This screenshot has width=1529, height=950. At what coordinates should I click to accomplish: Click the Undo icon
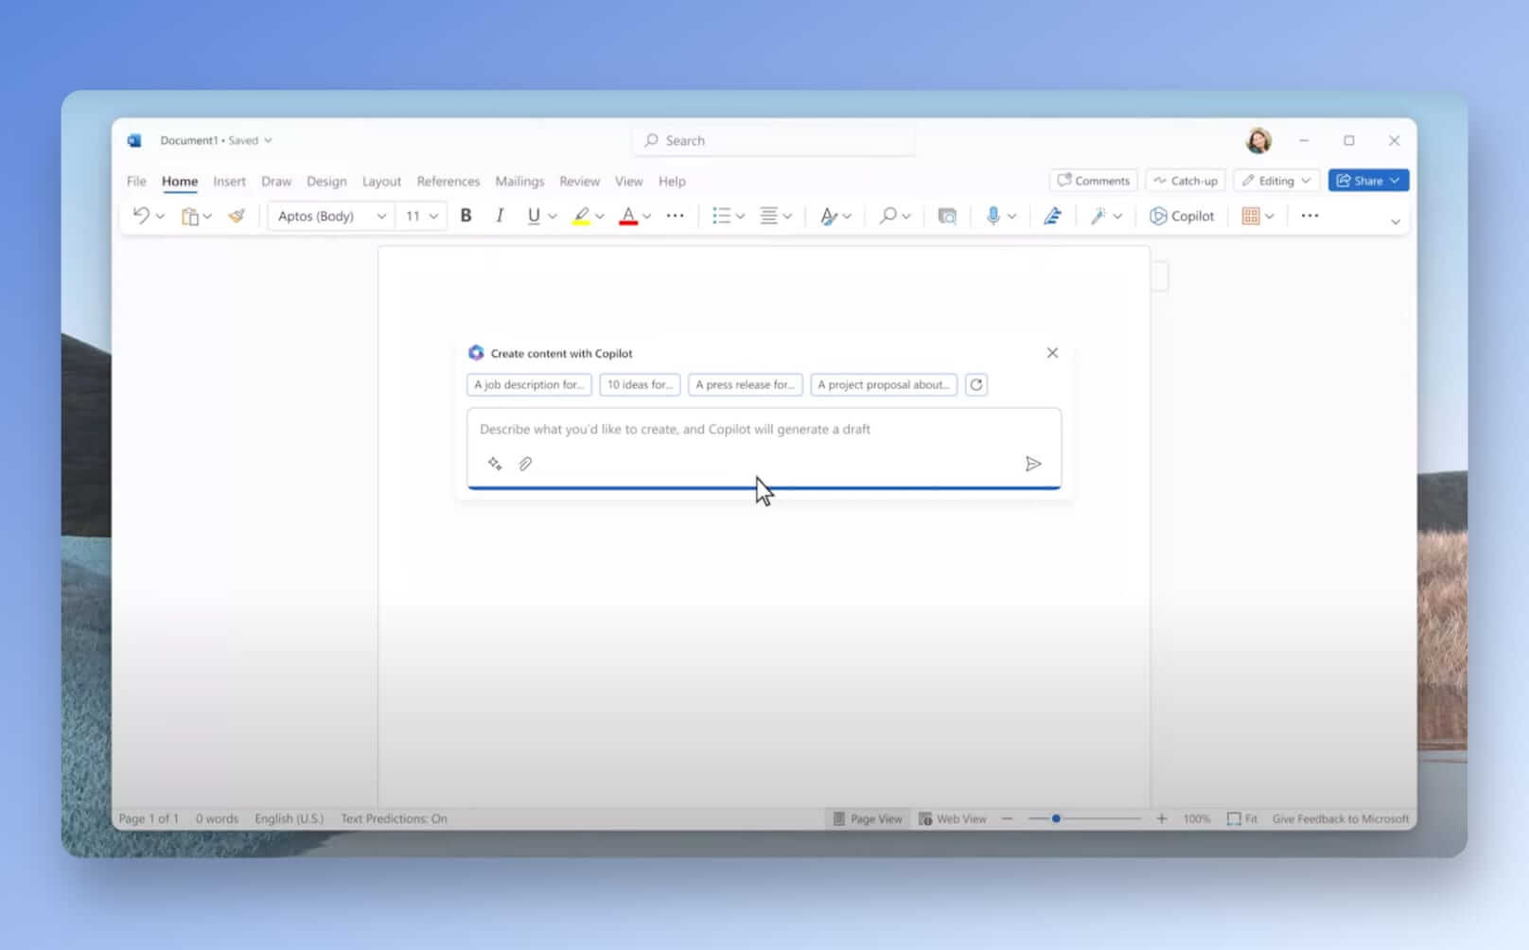tap(140, 216)
